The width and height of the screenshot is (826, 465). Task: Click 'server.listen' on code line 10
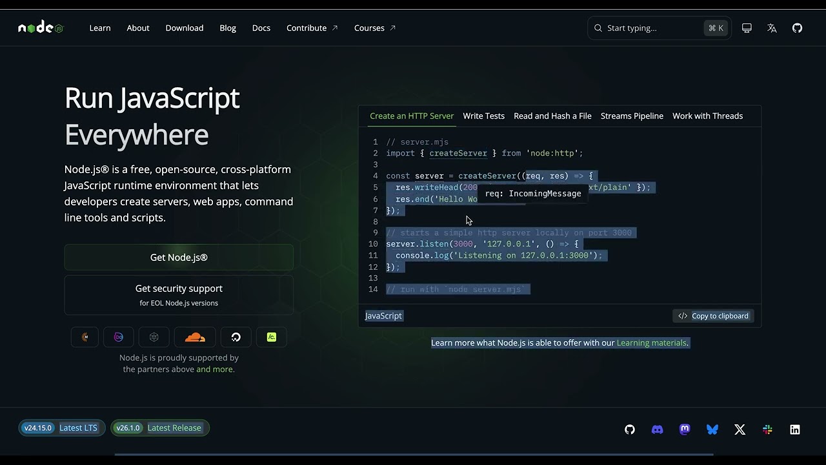click(x=417, y=244)
